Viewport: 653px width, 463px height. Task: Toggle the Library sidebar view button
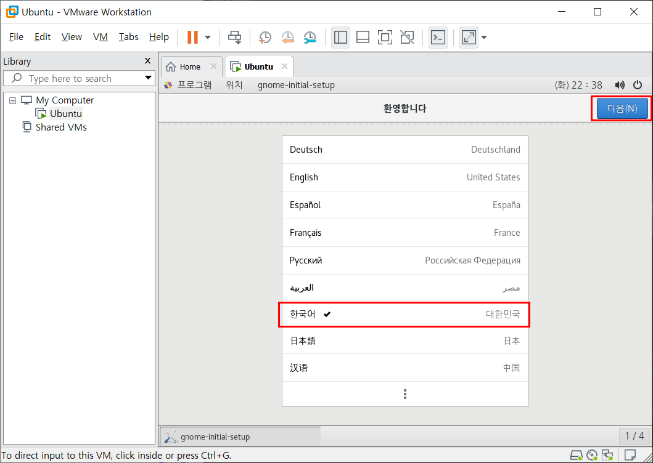(340, 38)
